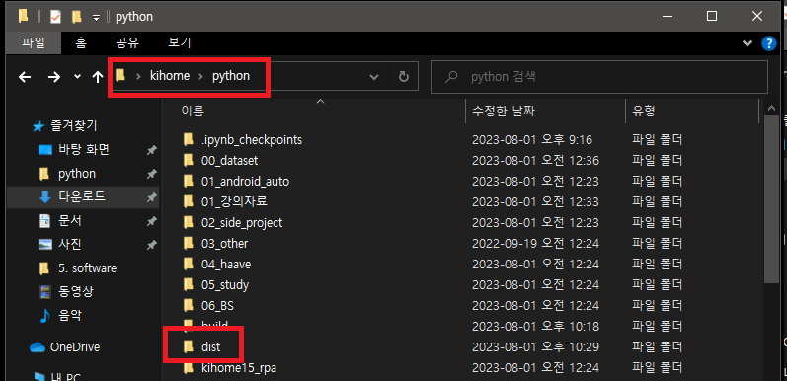Select the .ipynb_checkpoints folder
The height and width of the screenshot is (381, 787).
252,139
